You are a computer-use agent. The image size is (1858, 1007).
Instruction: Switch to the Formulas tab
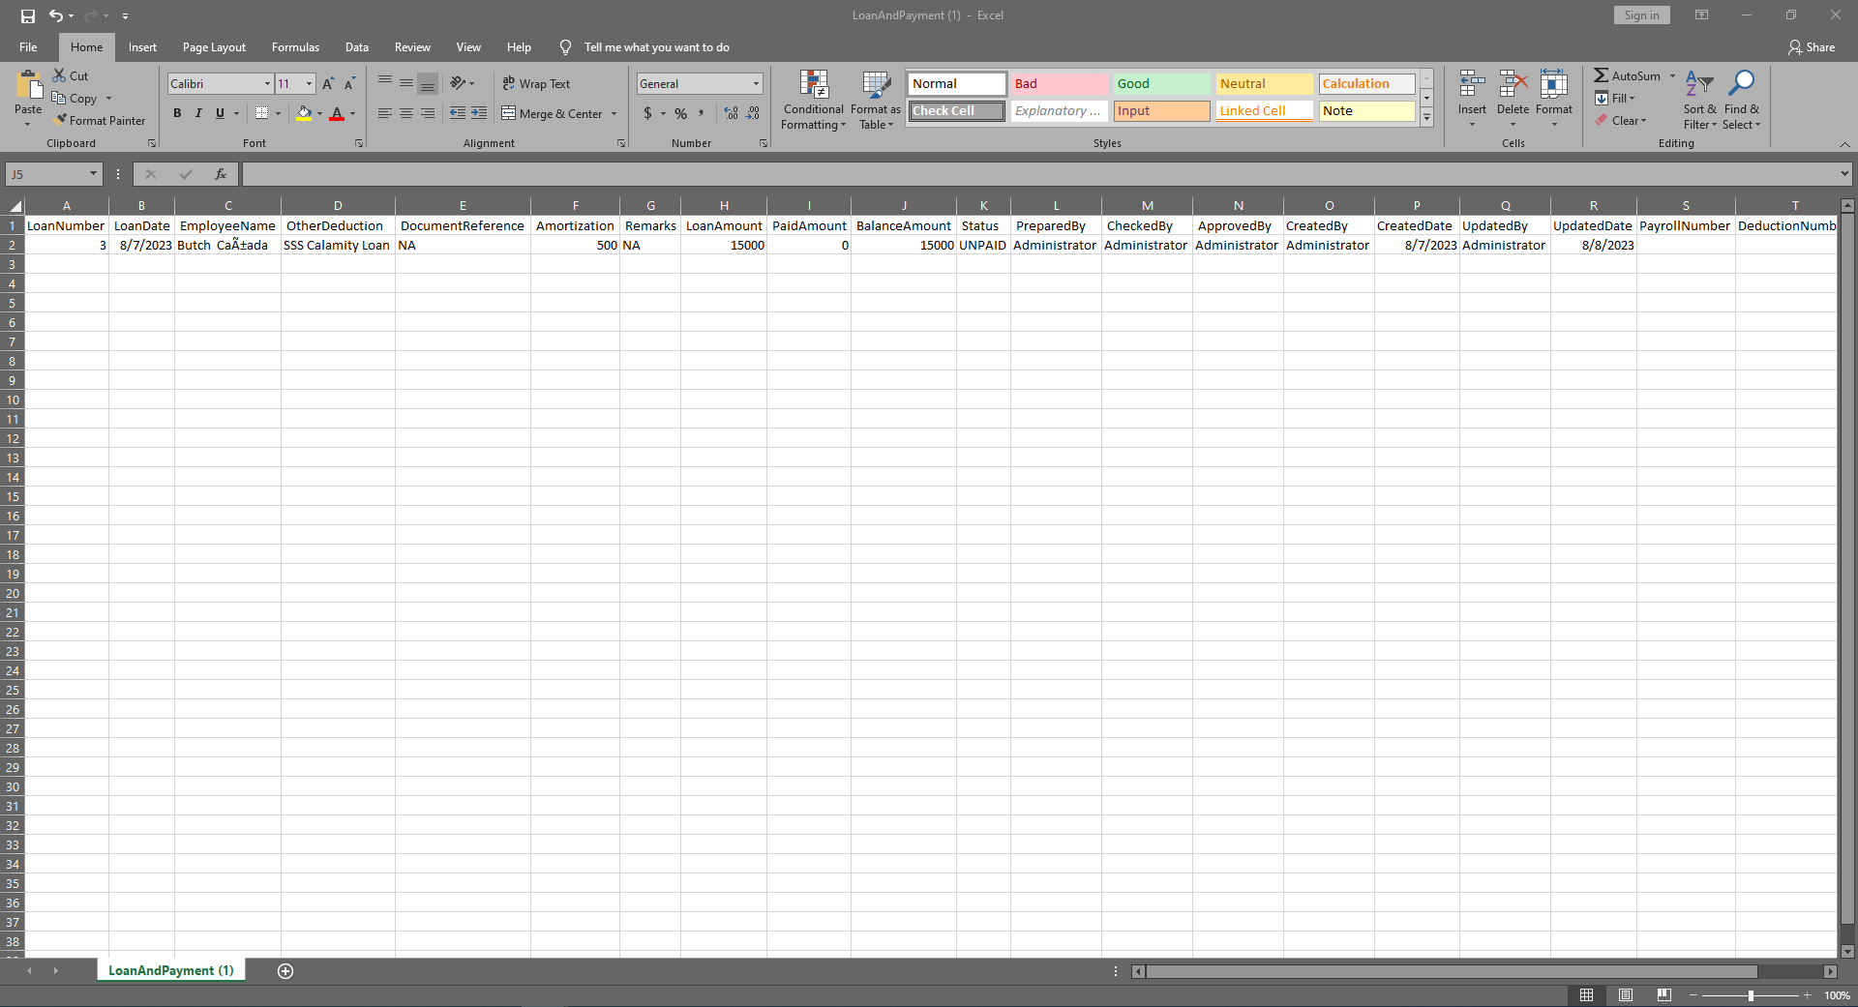[x=295, y=47]
